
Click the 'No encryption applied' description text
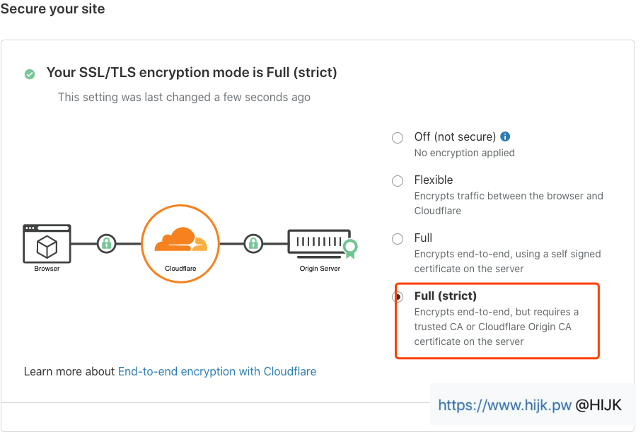pos(464,152)
